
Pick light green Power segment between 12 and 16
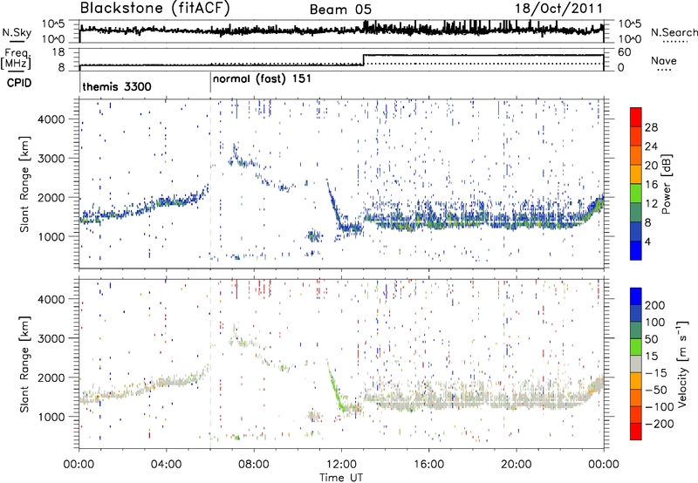coord(636,194)
